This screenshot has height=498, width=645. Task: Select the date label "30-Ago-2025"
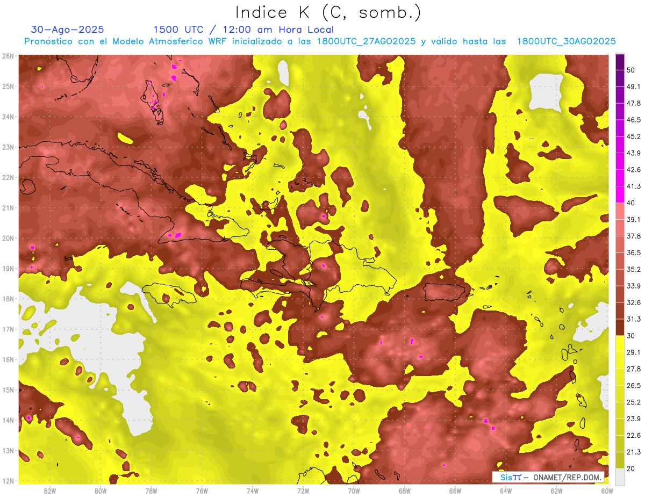pyautogui.click(x=68, y=30)
